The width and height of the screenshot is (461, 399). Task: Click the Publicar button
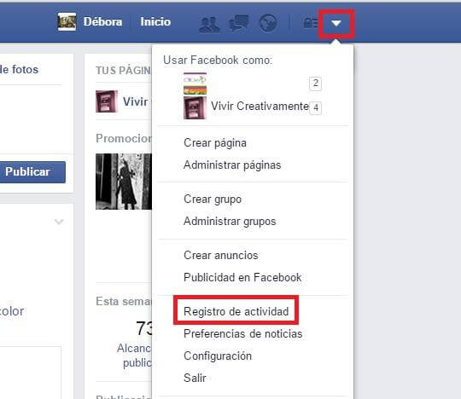[x=32, y=172]
